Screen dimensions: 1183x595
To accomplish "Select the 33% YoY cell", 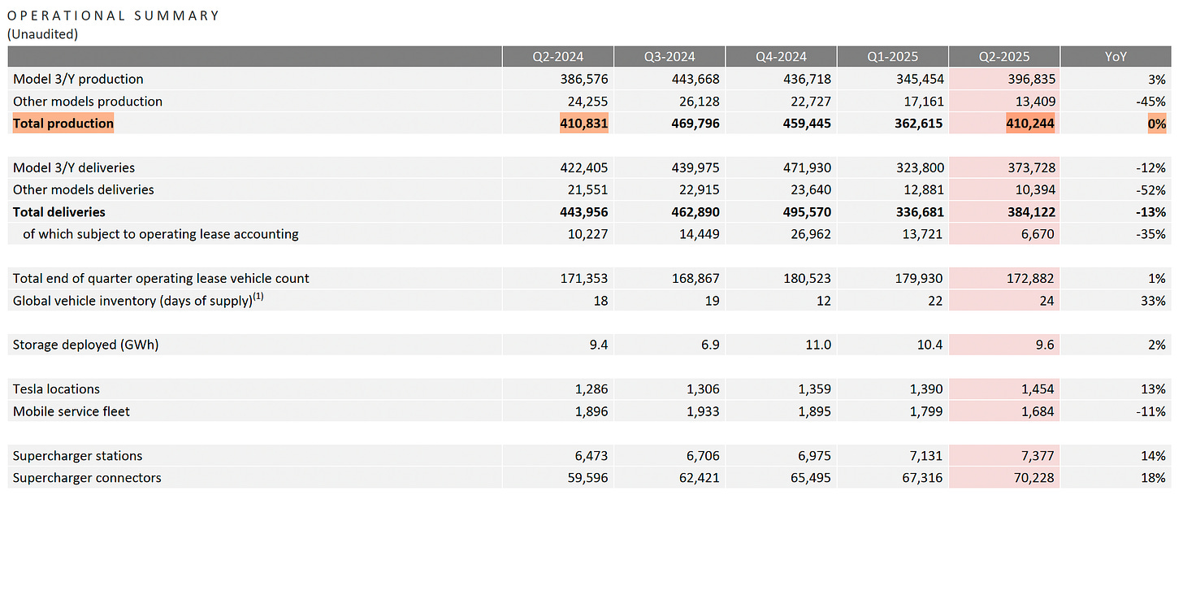I will [x=1154, y=300].
